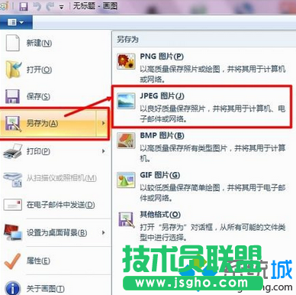Choose 在电子邮件中发送(D) from the menu

click(61, 205)
